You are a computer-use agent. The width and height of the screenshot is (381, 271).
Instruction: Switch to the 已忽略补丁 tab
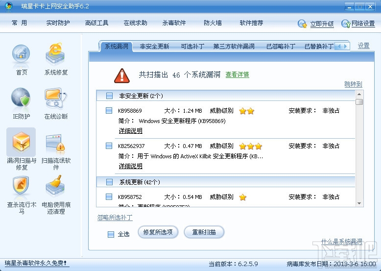(281, 46)
